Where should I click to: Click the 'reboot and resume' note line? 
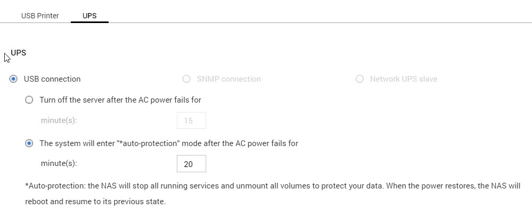95,202
